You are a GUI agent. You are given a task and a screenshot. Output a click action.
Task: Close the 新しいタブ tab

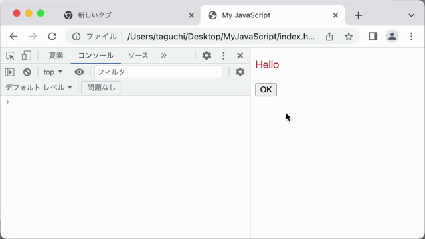point(191,15)
